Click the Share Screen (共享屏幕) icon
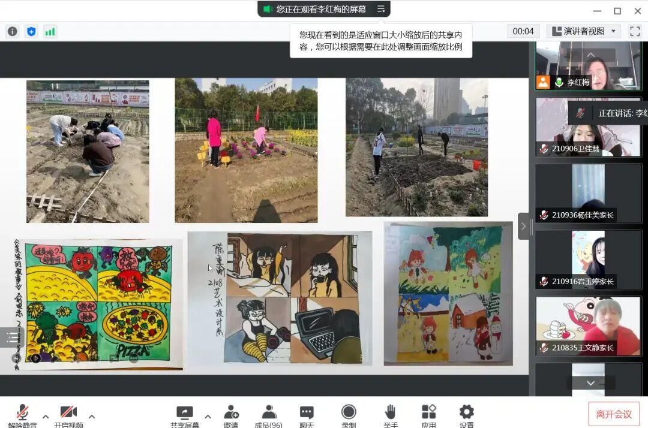 coord(184,414)
